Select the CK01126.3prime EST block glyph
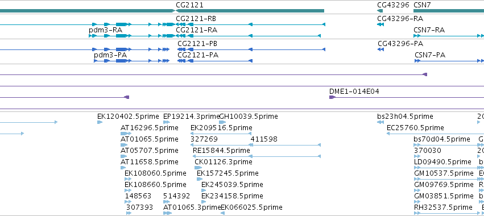The height and width of the screenshot is (216, 484). tap(198, 168)
